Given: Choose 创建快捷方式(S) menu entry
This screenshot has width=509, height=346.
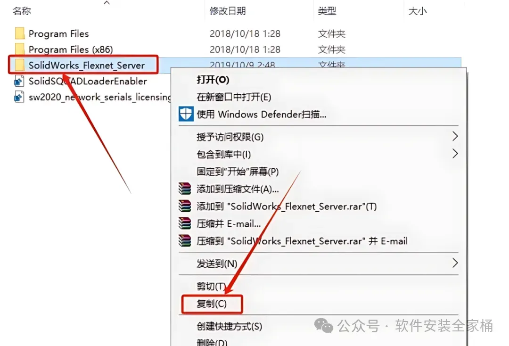Looking at the screenshot, I should pyautogui.click(x=229, y=326).
